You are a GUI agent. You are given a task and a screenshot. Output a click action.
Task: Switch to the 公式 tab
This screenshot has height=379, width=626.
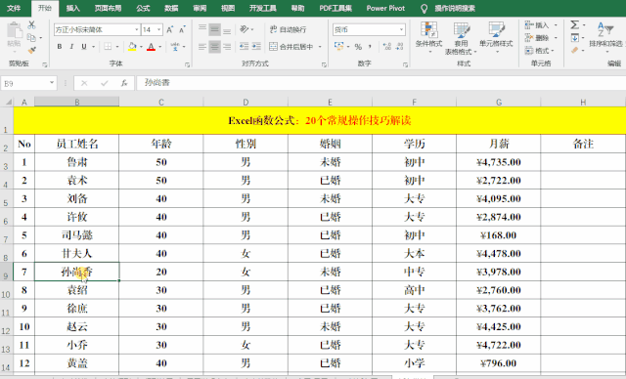pos(143,8)
